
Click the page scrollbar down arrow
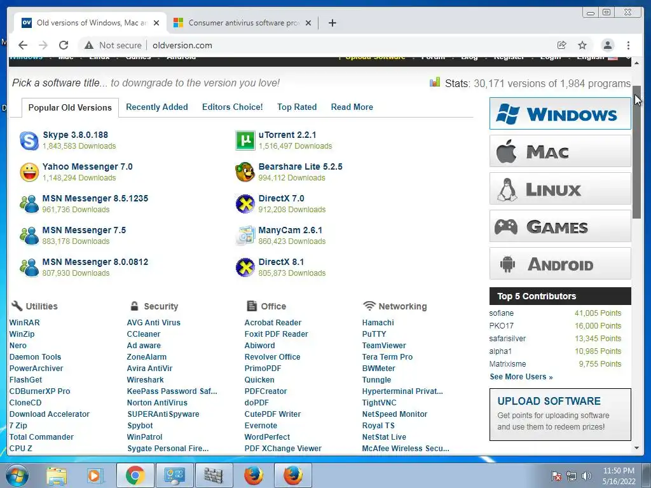[x=636, y=448]
